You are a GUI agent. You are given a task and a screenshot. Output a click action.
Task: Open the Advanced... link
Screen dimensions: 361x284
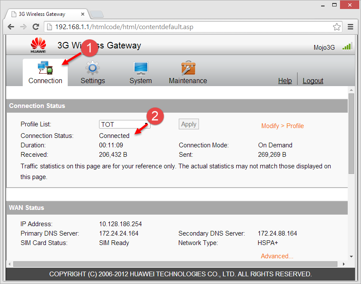[277, 256]
